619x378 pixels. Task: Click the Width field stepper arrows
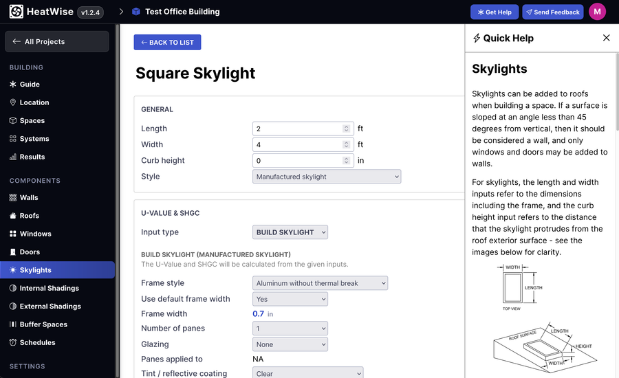346,144
